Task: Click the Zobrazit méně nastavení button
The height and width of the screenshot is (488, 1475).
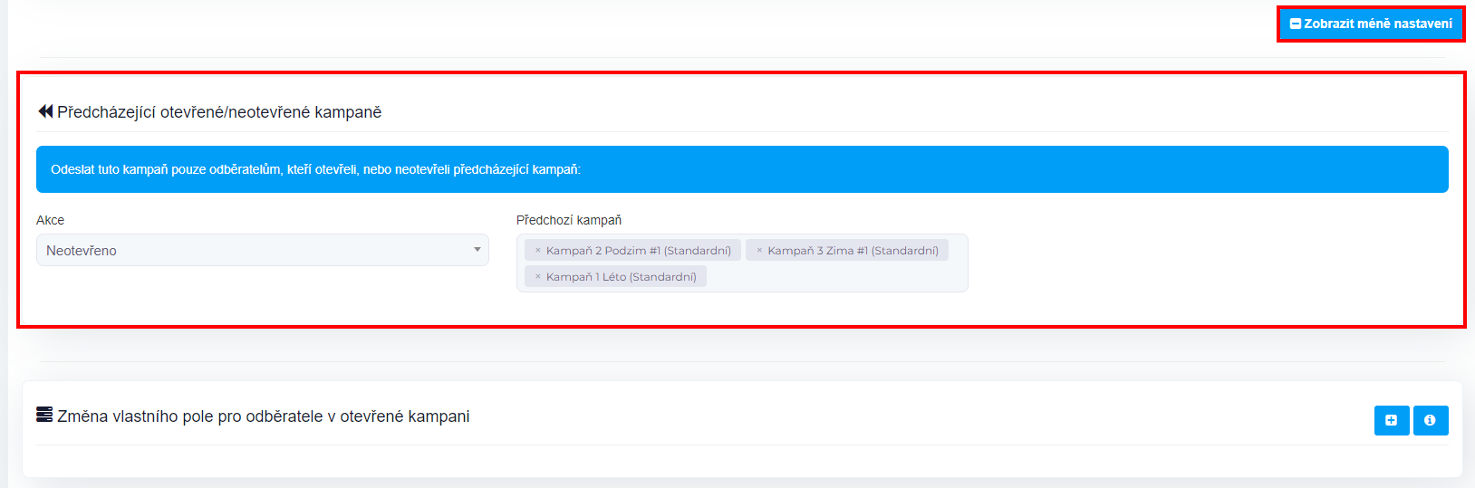Action: 1371,24
